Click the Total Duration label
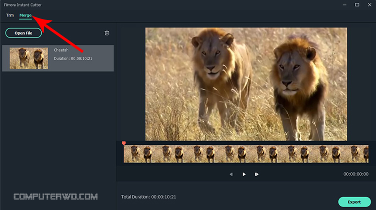Viewport: 376px width, 210px height. [x=148, y=197]
